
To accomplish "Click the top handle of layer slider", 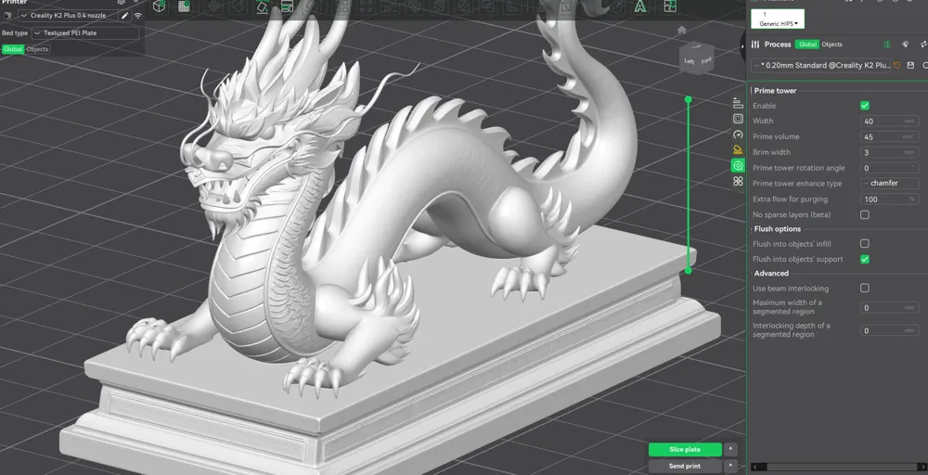I will (x=689, y=99).
